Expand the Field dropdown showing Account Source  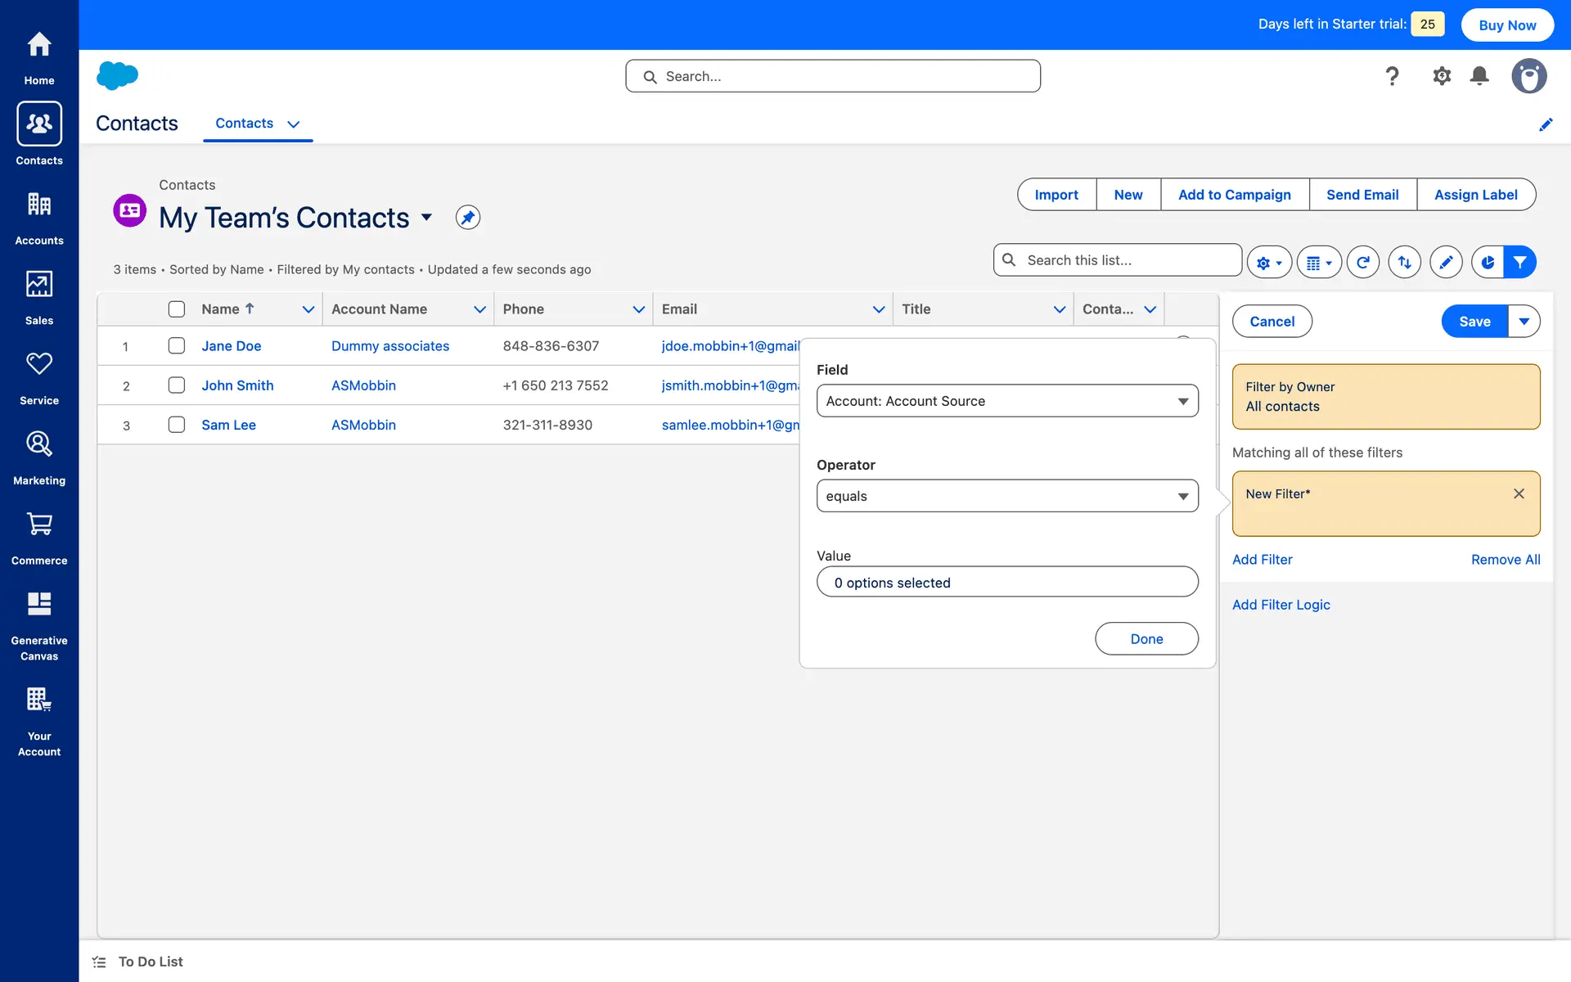[1006, 401]
